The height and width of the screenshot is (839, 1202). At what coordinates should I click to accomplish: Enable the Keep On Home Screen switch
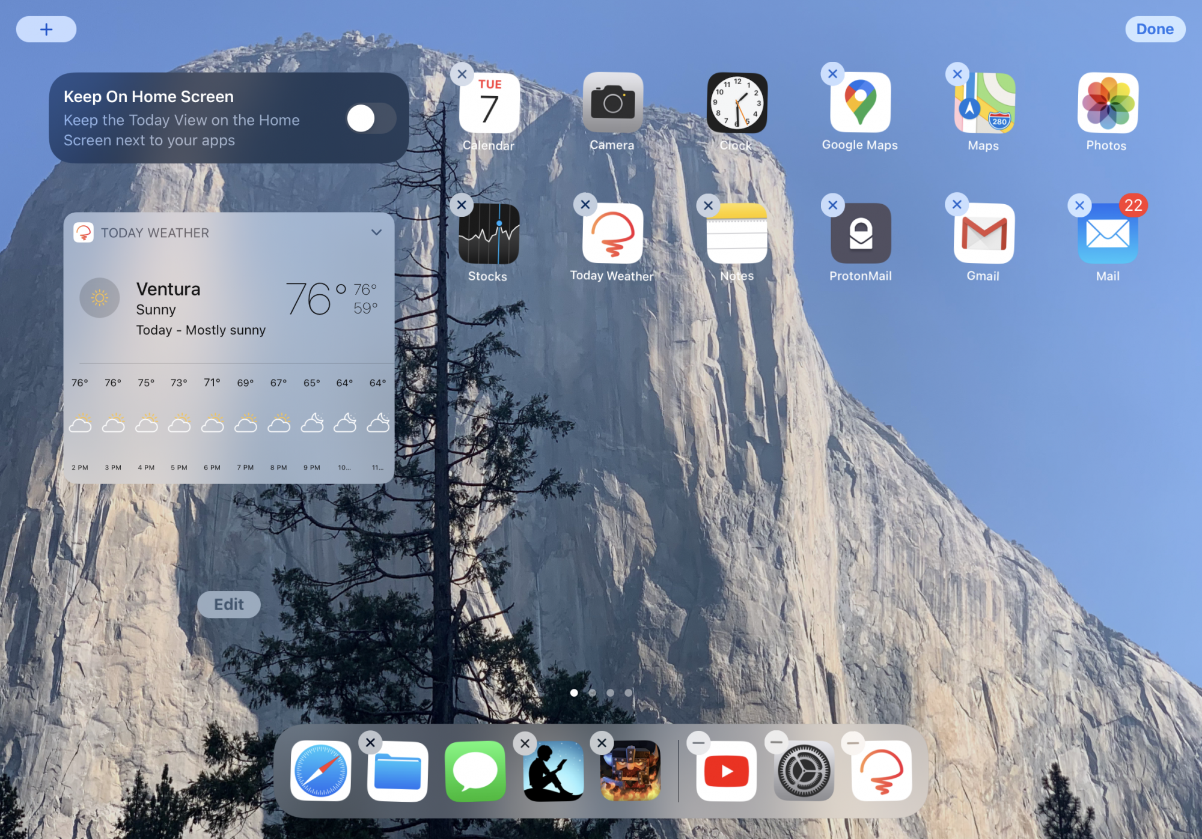[x=371, y=118]
